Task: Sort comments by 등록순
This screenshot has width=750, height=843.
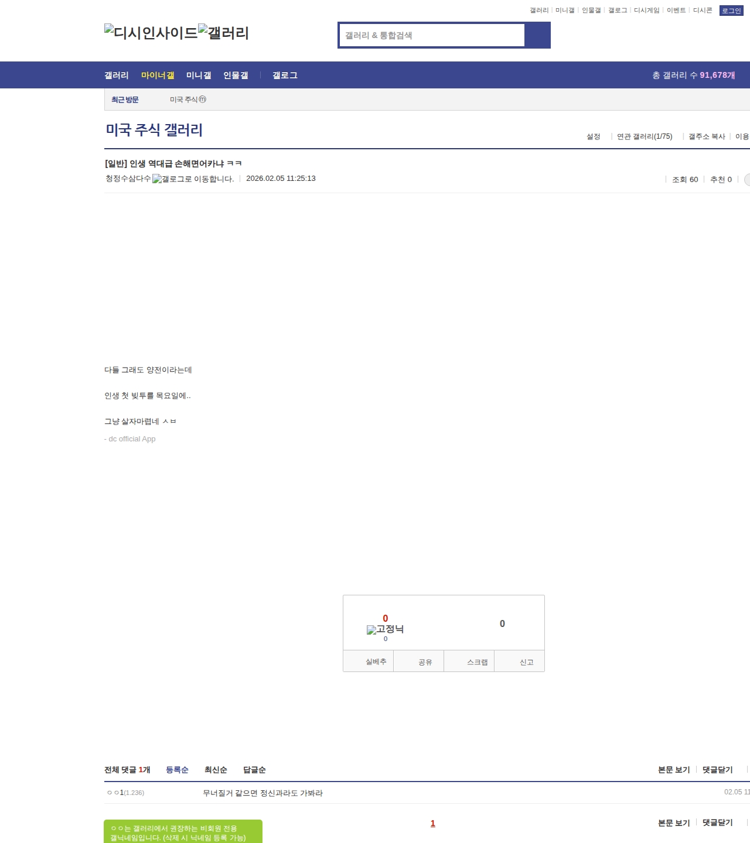Action: coord(177,770)
